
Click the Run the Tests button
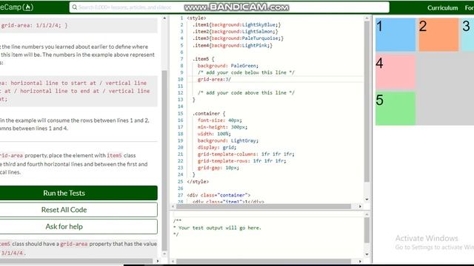click(79, 193)
